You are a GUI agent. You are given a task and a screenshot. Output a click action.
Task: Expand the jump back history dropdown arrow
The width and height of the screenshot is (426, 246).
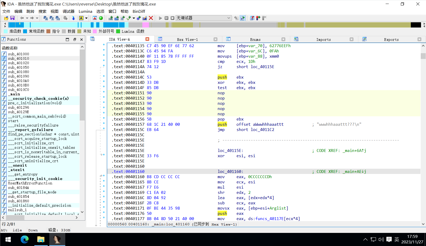[27, 18]
